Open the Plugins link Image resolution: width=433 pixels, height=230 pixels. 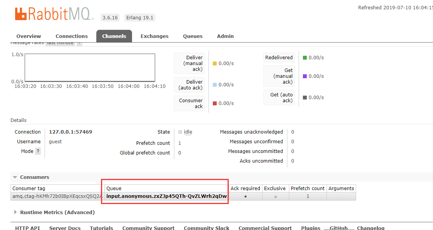tap(311, 228)
